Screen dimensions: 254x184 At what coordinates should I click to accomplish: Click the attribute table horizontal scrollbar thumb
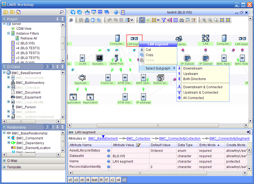click(140, 173)
